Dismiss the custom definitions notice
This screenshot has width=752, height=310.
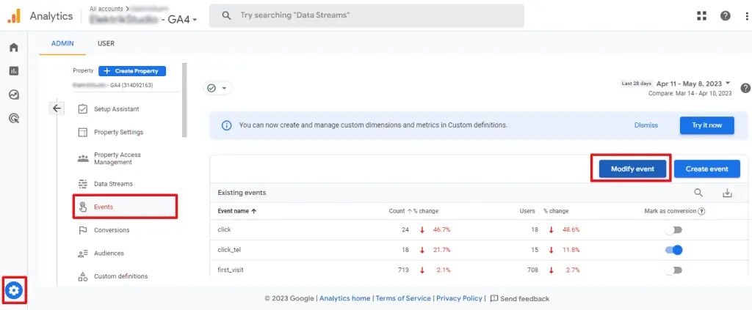pos(646,125)
